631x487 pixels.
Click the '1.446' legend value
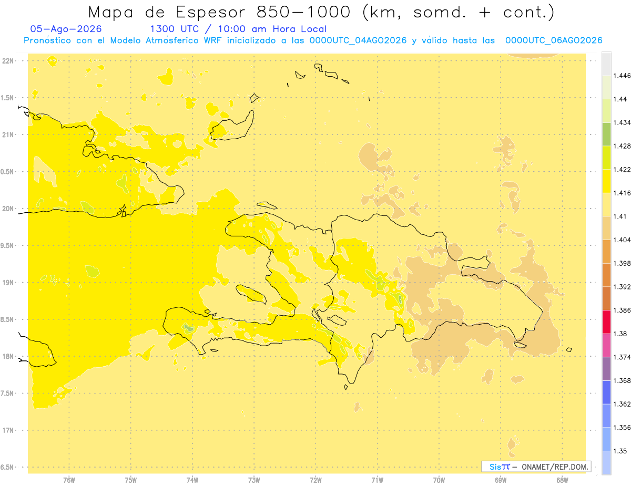(622, 76)
